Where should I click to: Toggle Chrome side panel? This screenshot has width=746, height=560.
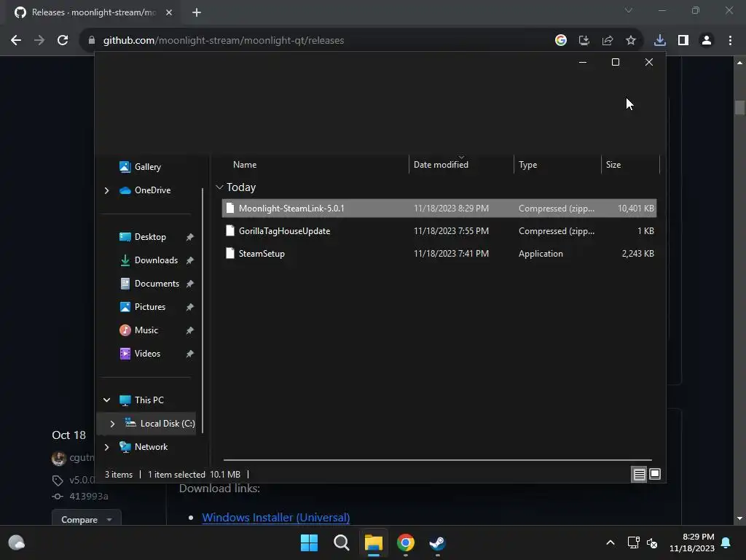pyautogui.click(x=683, y=41)
